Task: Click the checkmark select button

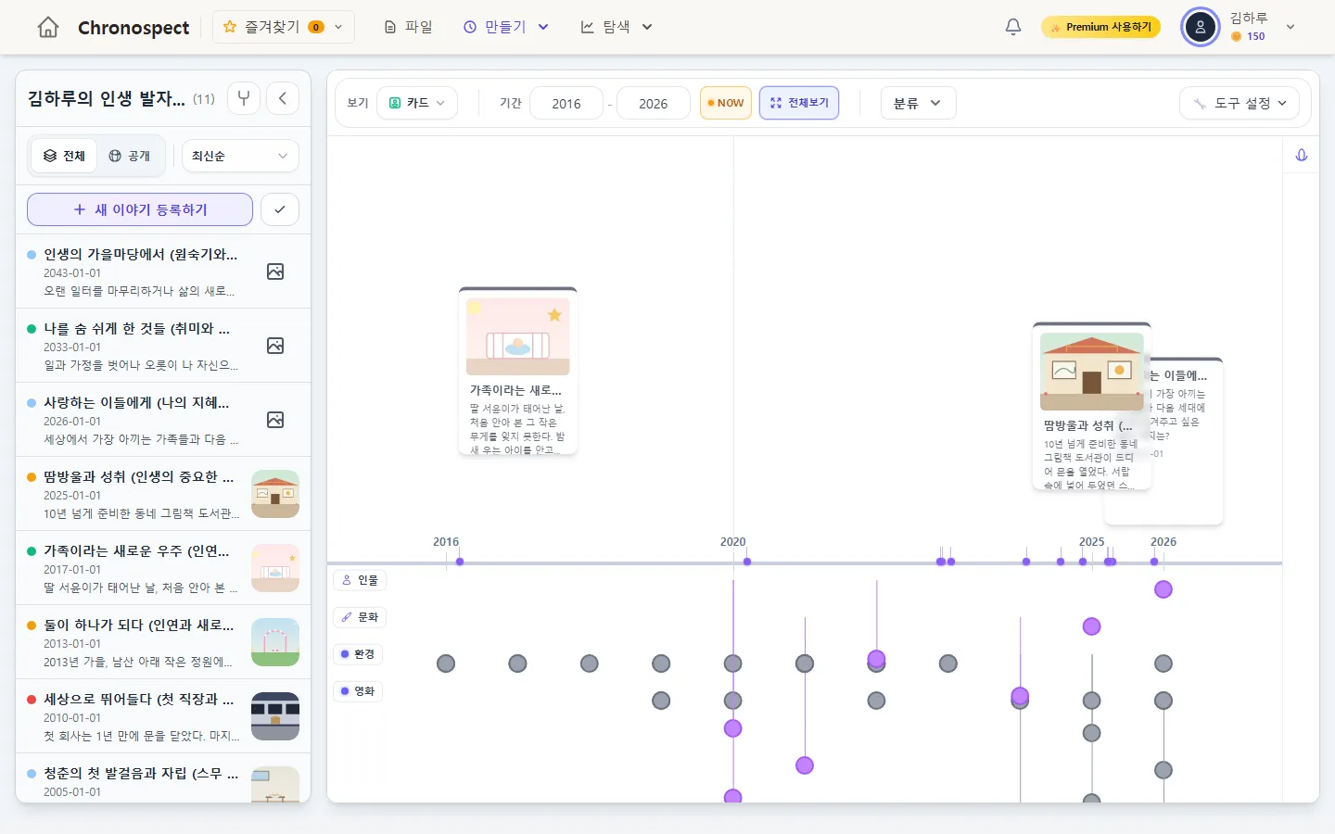Action: coord(280,209)
